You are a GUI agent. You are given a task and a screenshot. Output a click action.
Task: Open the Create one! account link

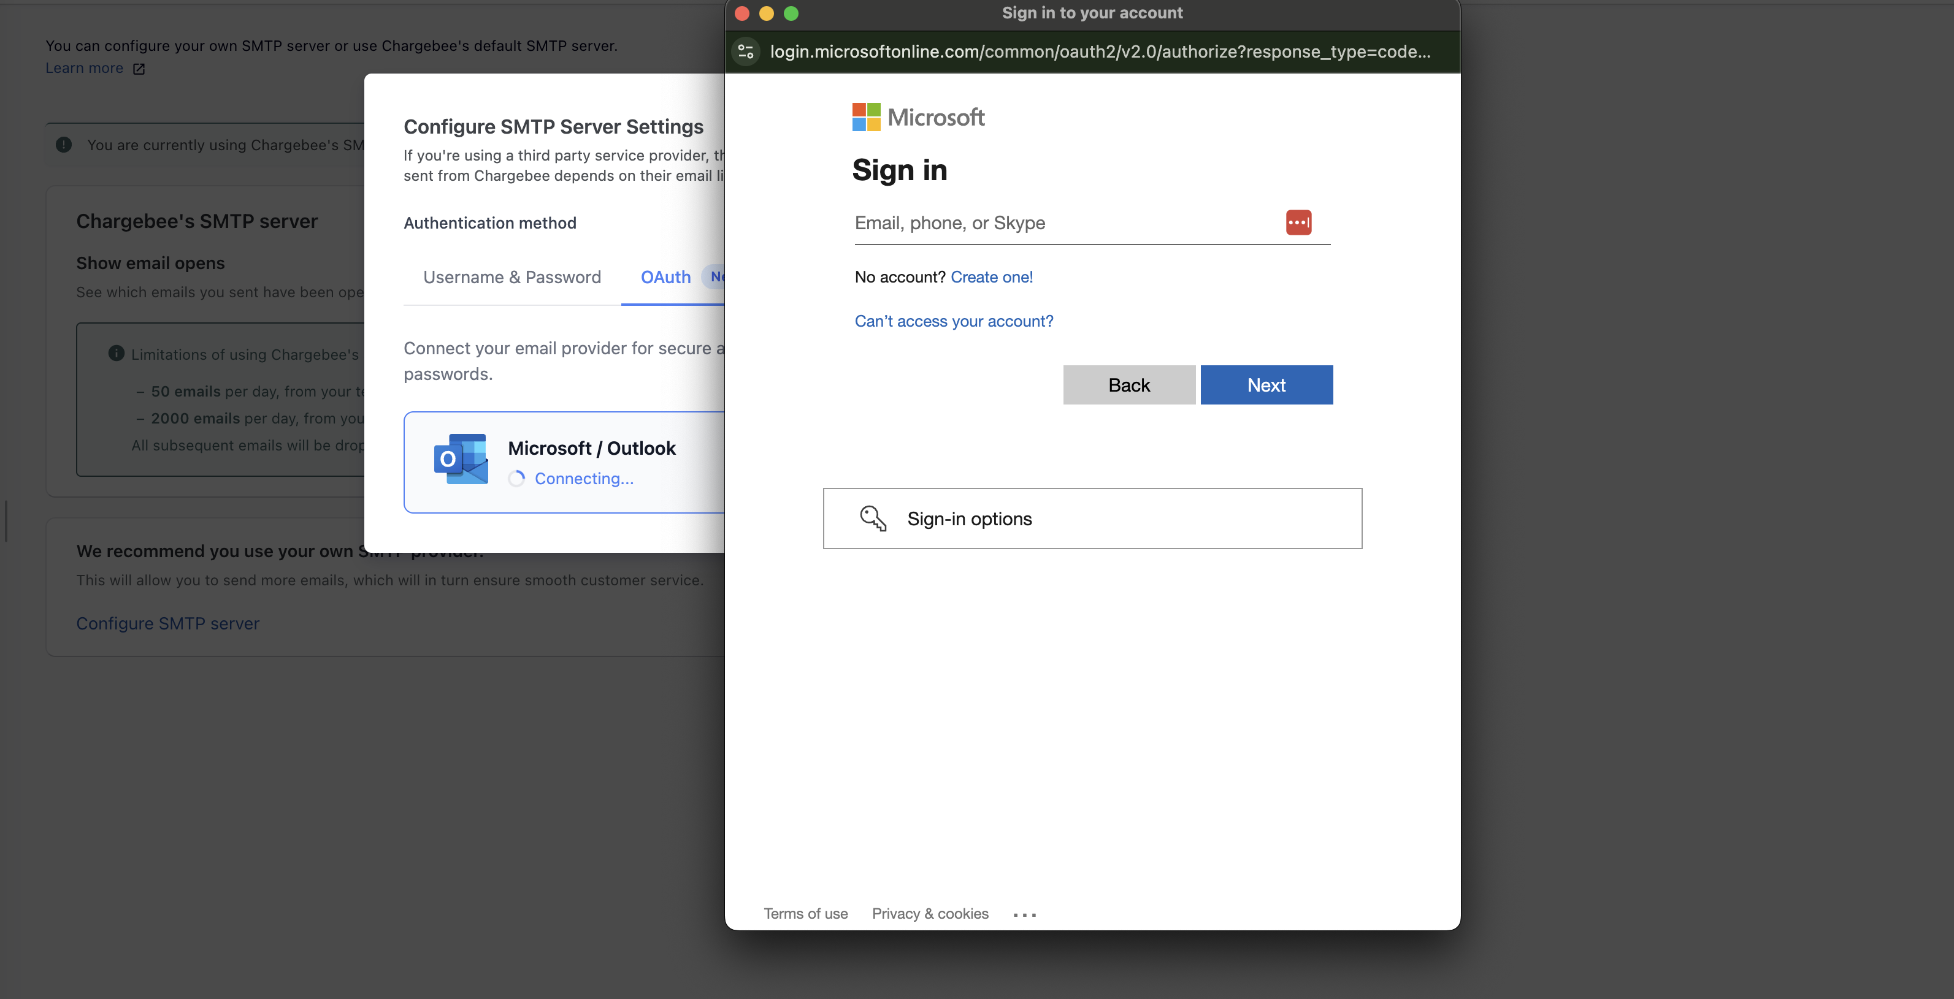[991, 276]
